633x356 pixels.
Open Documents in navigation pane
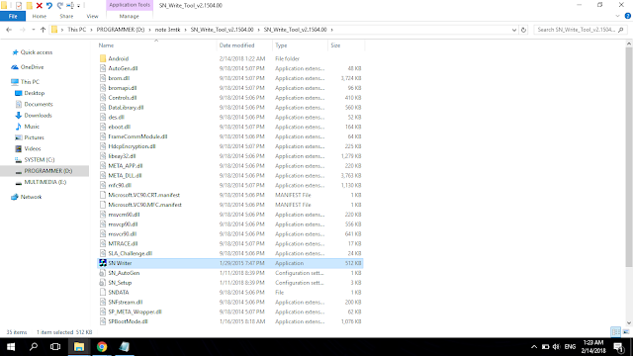tap(39, 104)
